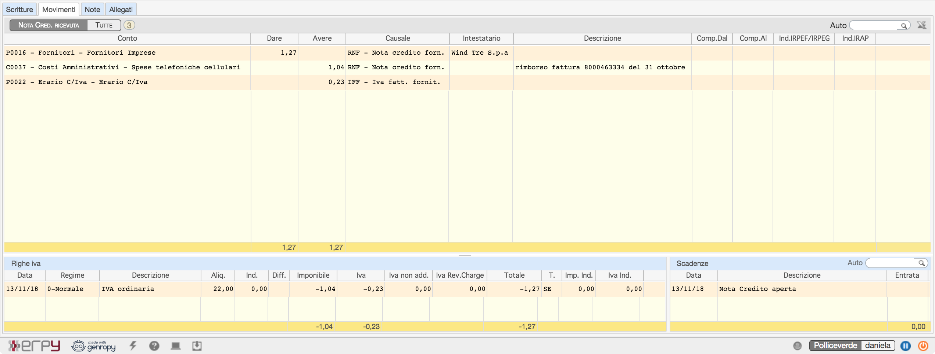Click the blue pause icon

coord(906,346)
